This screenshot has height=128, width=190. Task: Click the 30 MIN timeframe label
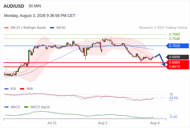35,6
